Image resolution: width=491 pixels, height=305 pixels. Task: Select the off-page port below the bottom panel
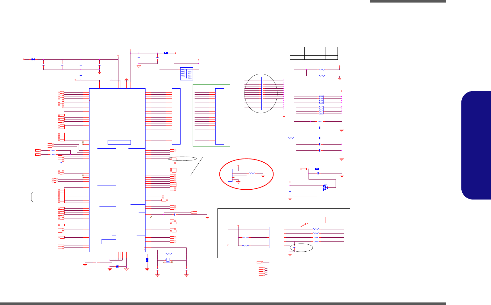point(260,262)
